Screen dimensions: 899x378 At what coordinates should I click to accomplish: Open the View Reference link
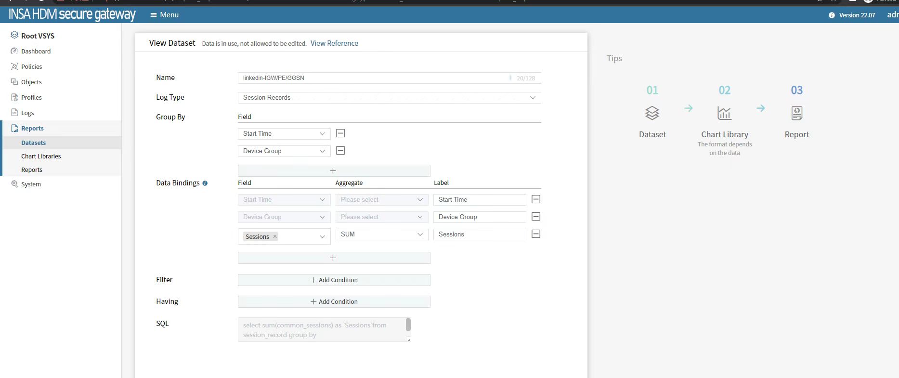(334, 43)
